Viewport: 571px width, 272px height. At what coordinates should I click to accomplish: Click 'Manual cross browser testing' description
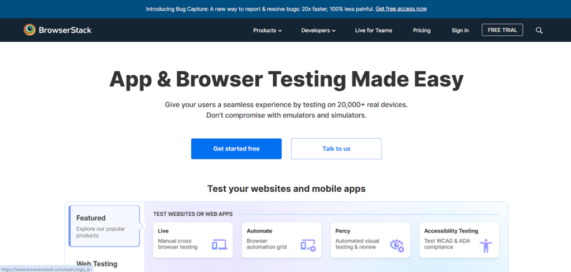(178, 244)
